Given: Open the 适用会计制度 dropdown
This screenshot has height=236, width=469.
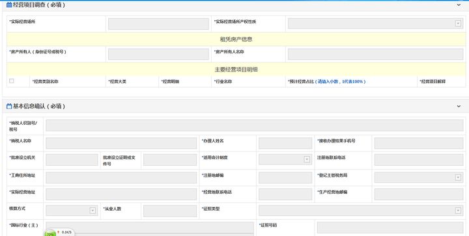Looking at the screenshot, I should 285,160.
